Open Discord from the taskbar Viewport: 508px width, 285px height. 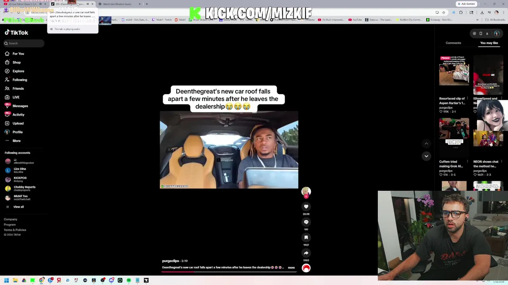pyautogui.click(x=112, y=280)
